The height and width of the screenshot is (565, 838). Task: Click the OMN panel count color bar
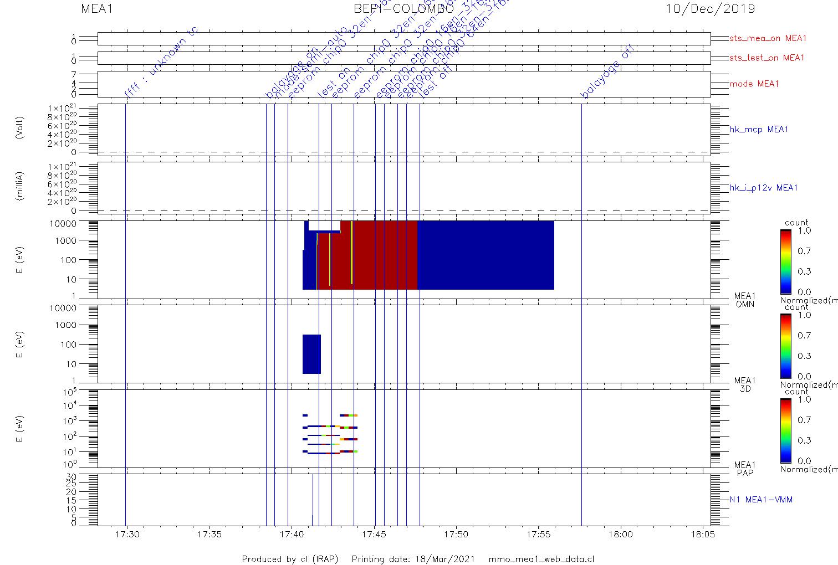[785, 261]
